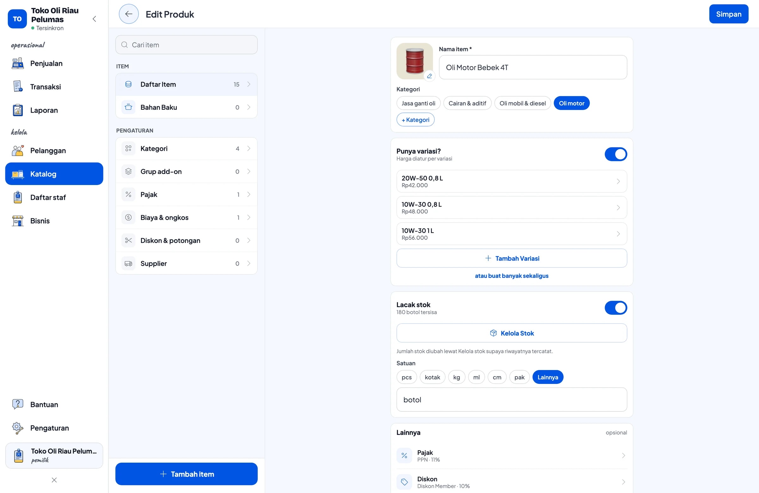
Task: Open the Laporan report icon
Action: (18, 110)
